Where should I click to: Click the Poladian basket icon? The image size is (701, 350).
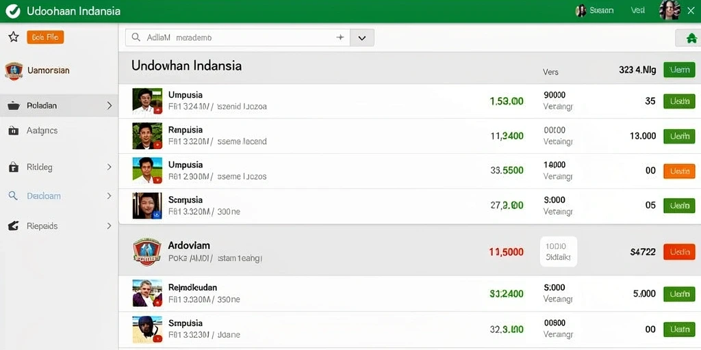14,106
